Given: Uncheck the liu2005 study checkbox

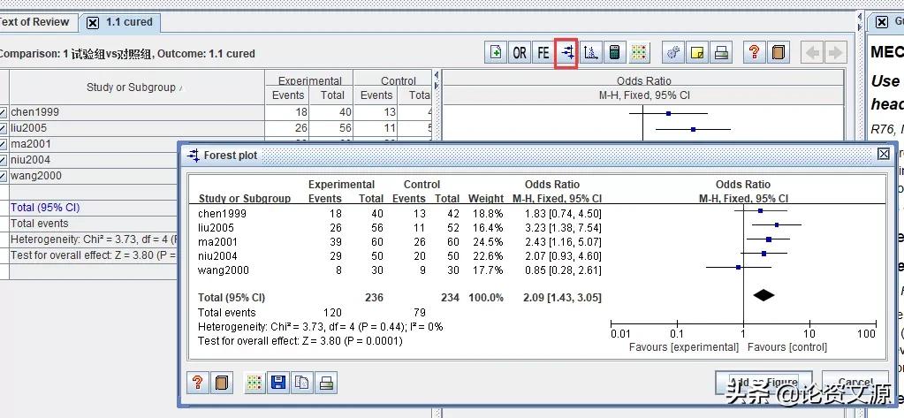Looking at the screenshot, I should pos(4,128).
